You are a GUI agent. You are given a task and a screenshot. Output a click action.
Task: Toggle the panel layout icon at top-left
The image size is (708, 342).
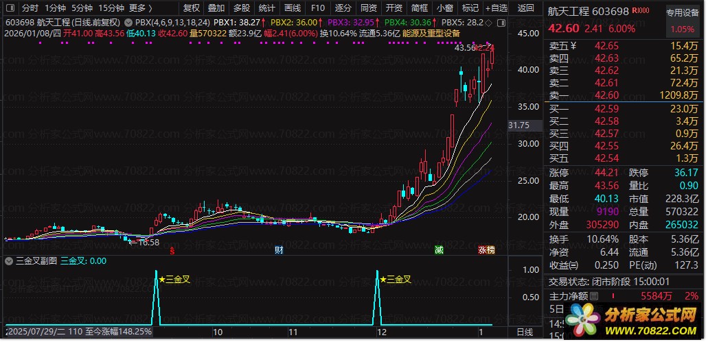[x=10, y=8]
